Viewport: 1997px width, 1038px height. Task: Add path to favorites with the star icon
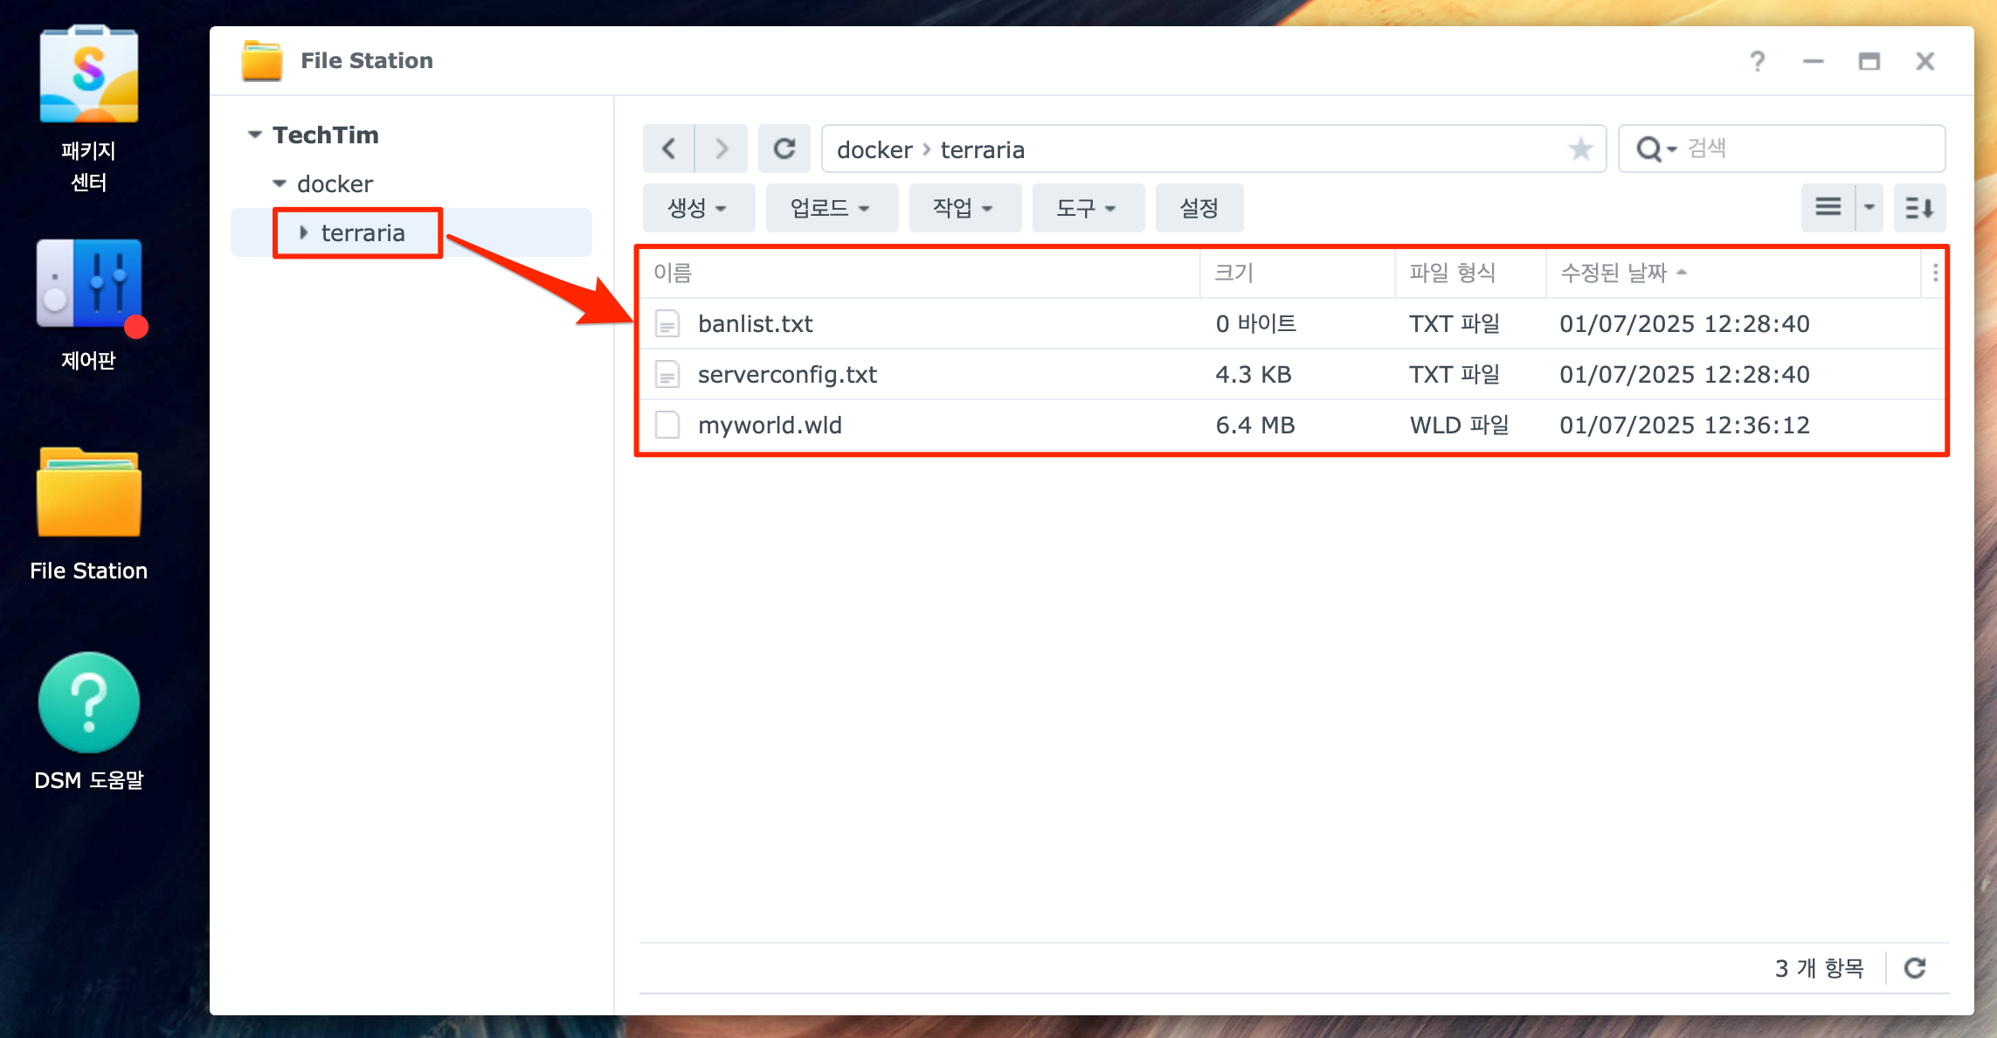[1580, 149]
